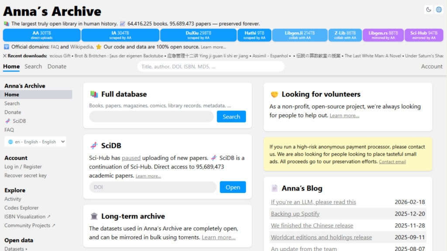
Task: Open We finished the Chinese release post
Action: point(312,226)
